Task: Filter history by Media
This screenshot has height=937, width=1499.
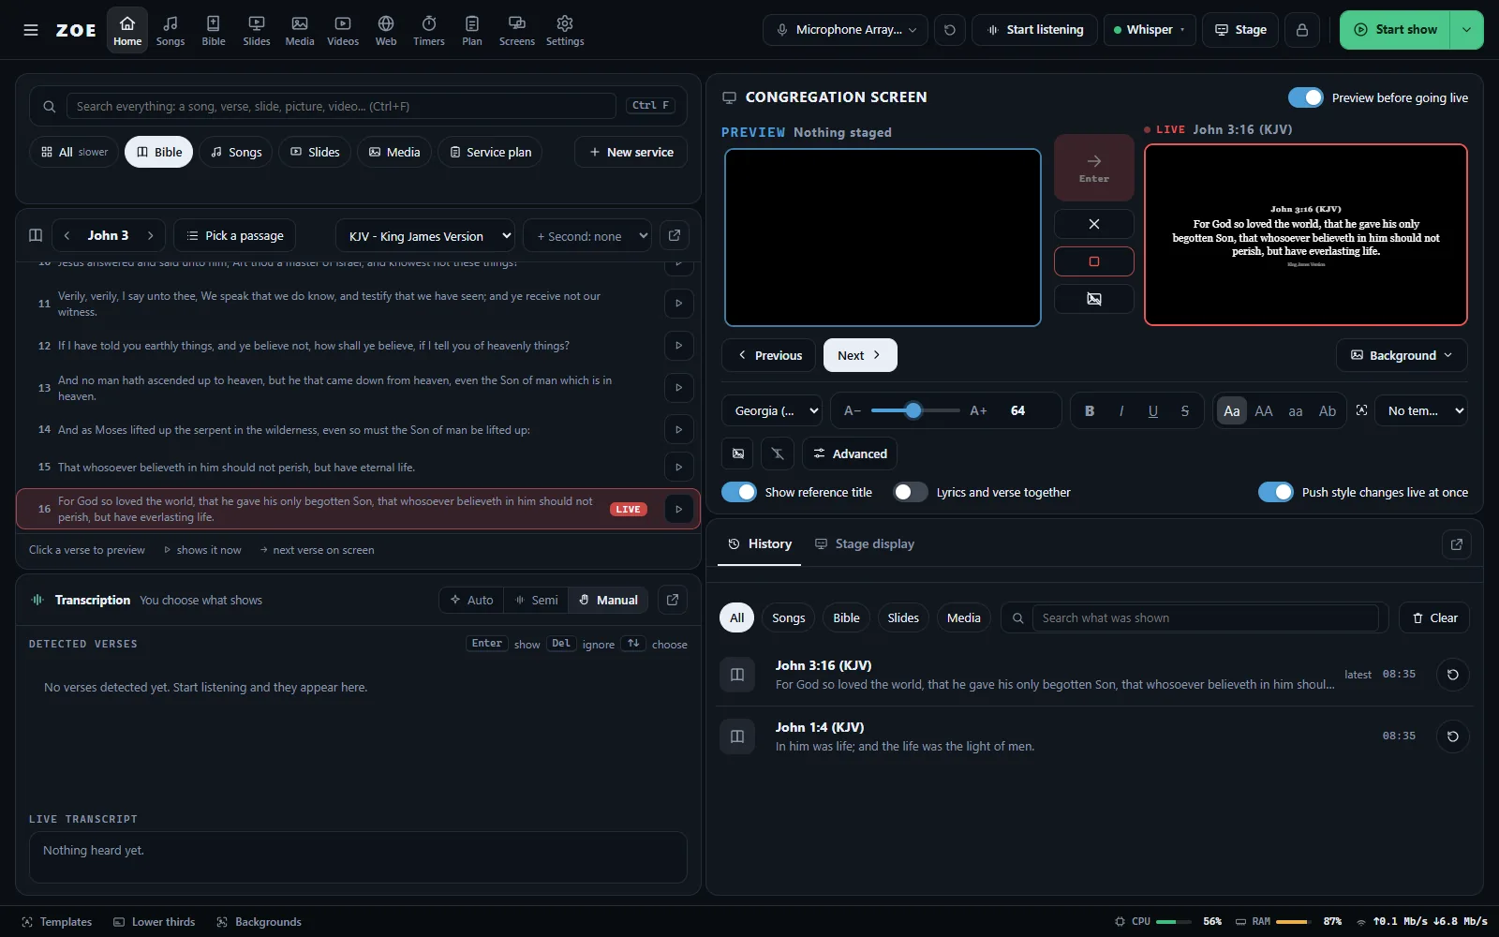Action: [x=963, y=617]
